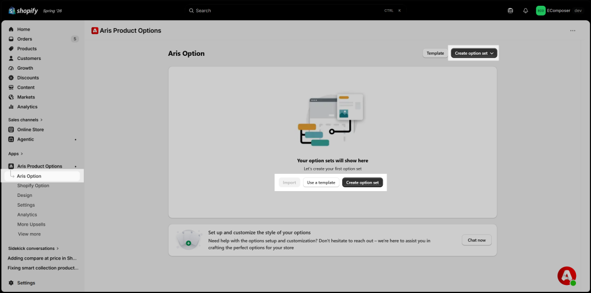Image resolution: width=591 pixels, height=293 pixels.
Task: Click the Shopify logo
Action: (x=23, y=10)
